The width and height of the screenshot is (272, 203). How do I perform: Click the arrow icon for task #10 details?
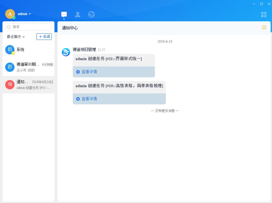point(78,99)
